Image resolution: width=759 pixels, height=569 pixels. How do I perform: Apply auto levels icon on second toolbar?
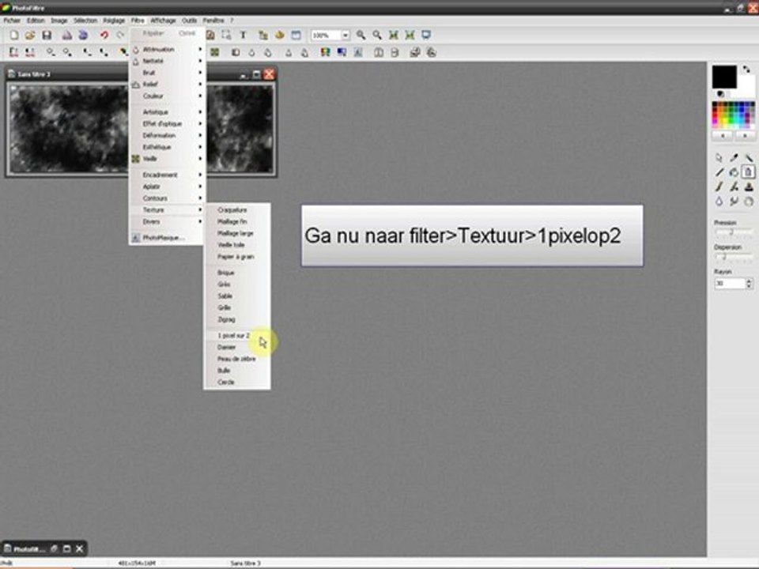(14, 52)
